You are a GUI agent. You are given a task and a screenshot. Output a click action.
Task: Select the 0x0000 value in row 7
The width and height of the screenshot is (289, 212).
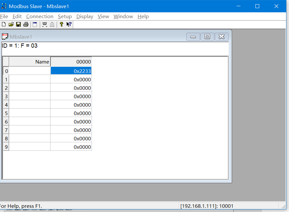coord(71,130)
